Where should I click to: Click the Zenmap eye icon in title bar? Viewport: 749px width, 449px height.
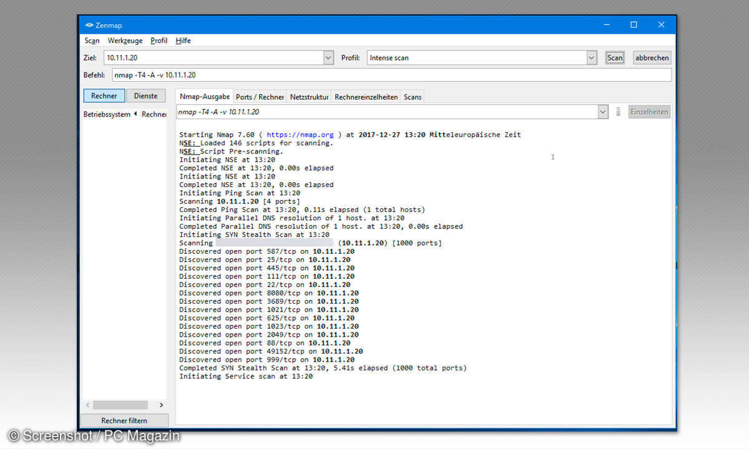click(x=89, y=25)
